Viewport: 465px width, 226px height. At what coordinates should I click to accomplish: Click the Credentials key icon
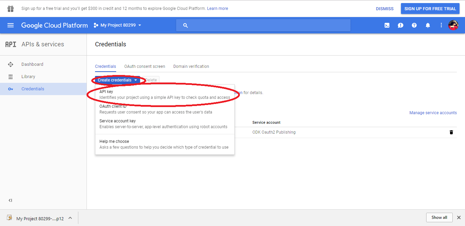(x=11, y=89)
